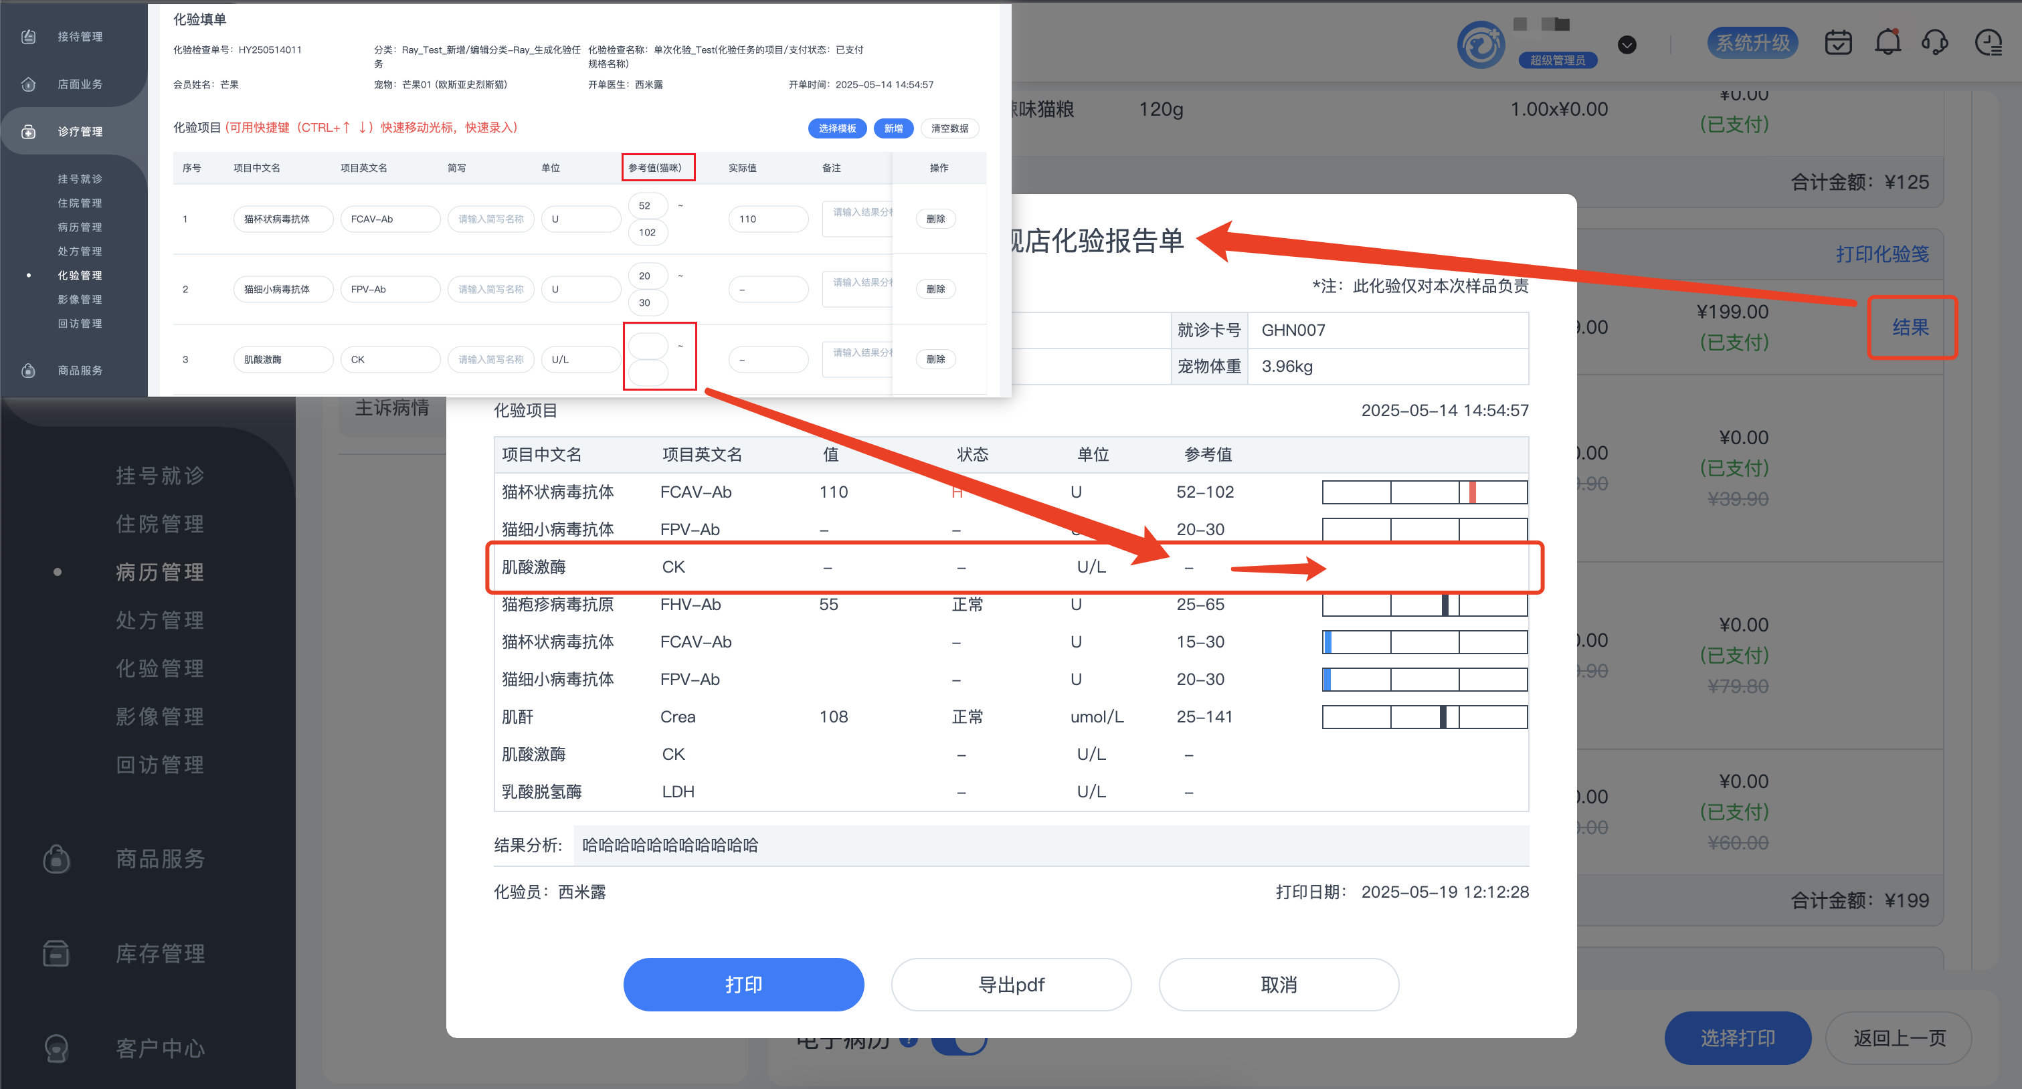Click the FCAV-Ab English name field in row 1
Viewport: 2022px width, 1089px height.
point(390,219)
